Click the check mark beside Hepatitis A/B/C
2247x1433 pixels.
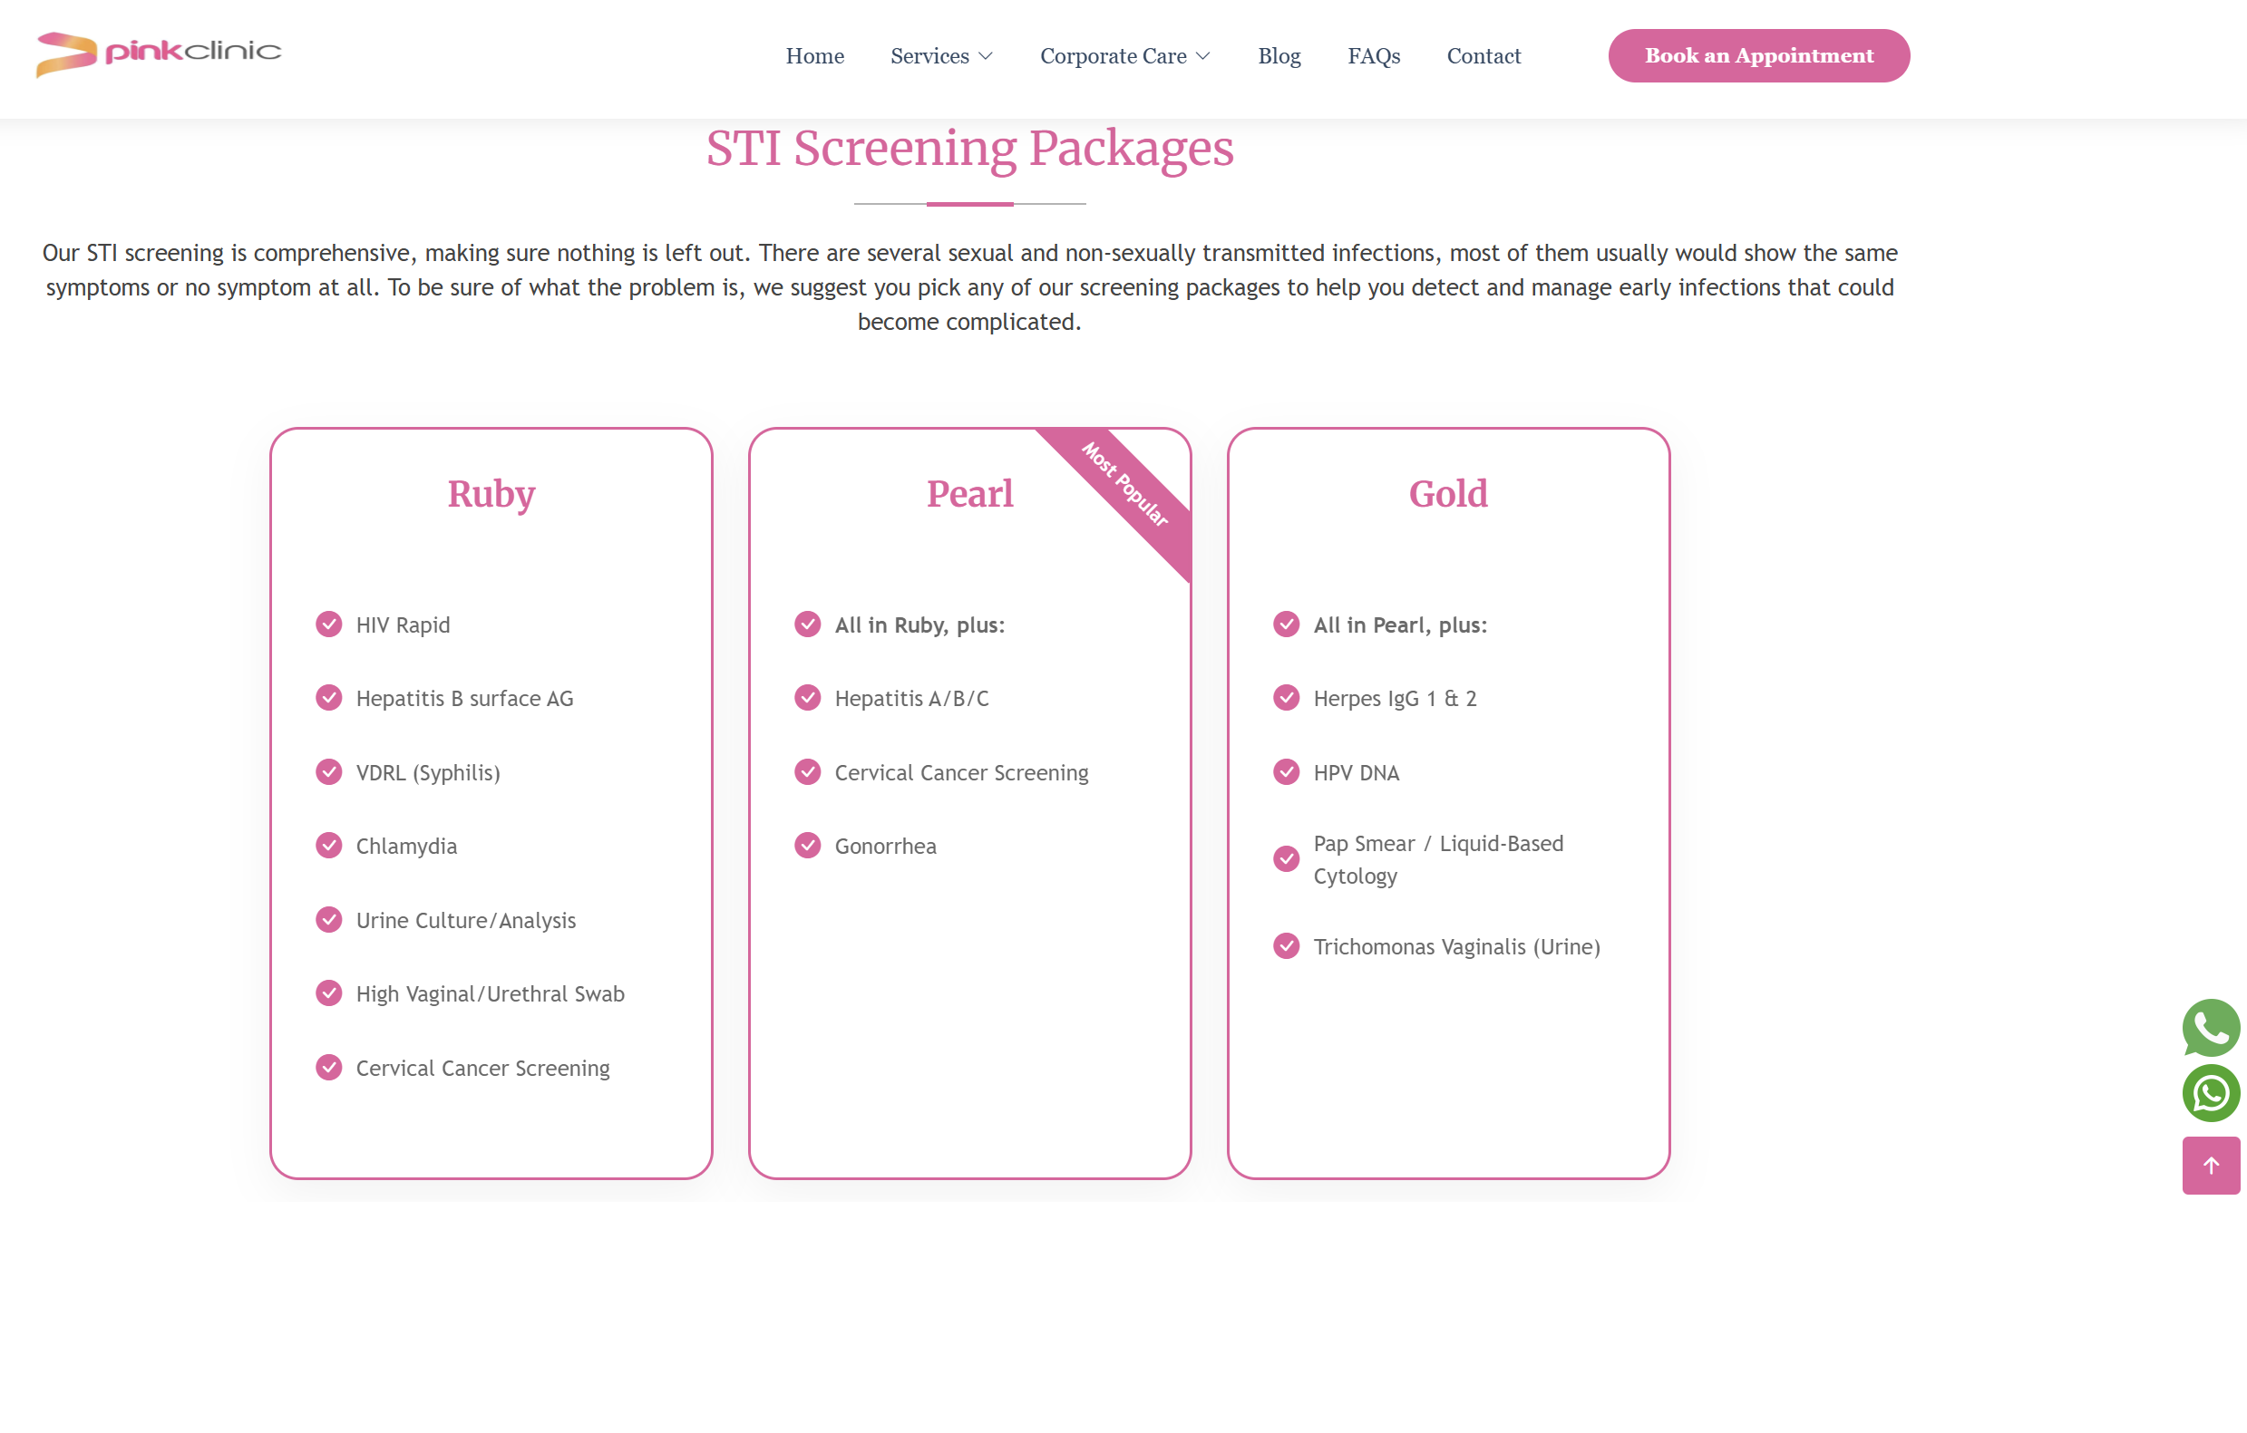tap(807, 698)
